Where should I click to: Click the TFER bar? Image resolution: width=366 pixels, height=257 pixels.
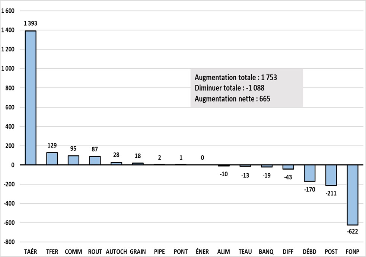tap(52, 158)
